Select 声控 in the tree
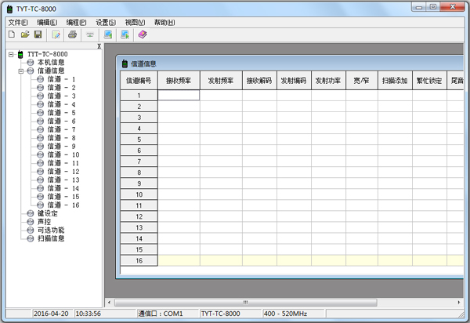The width and height of the screenshot is (470, 323). pos(44,222)
